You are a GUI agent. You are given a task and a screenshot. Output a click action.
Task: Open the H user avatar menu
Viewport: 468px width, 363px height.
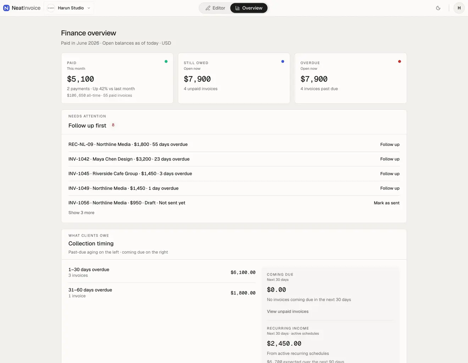click(459, 8)
